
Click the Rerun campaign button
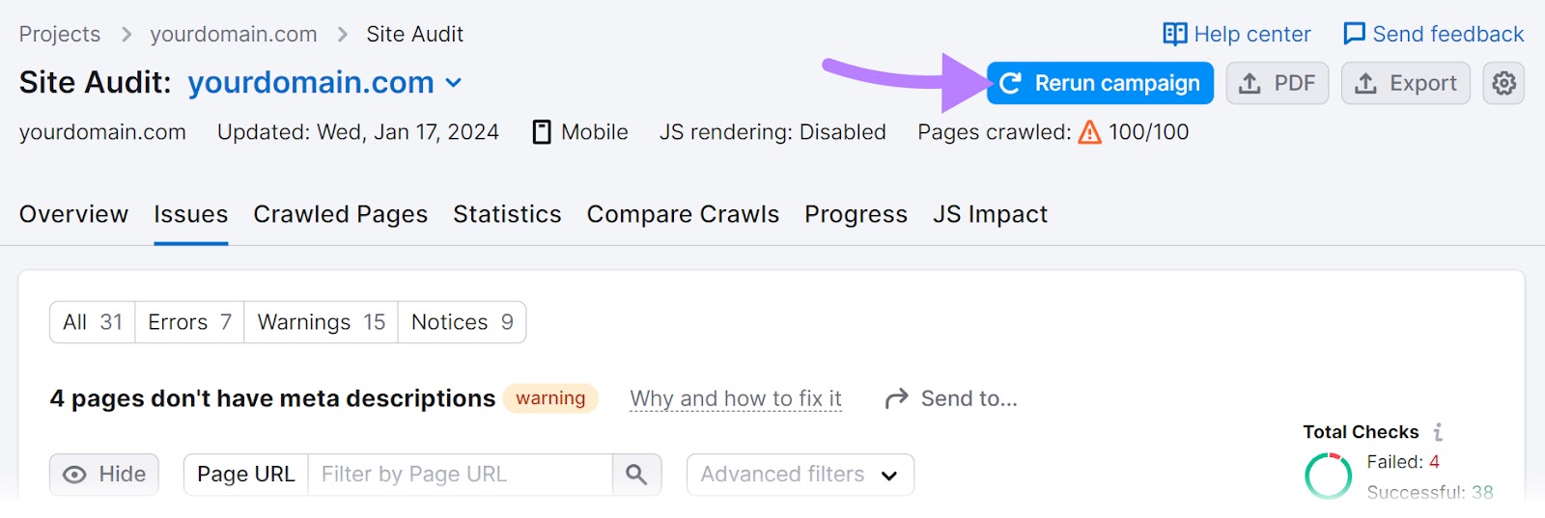[x=1100, y=83]
